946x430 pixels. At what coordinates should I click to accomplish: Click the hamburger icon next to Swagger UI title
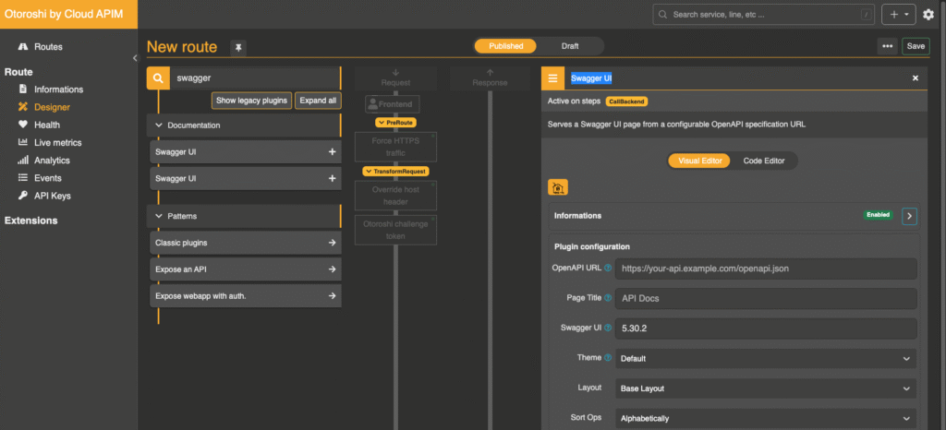click(x=552, y=78)
